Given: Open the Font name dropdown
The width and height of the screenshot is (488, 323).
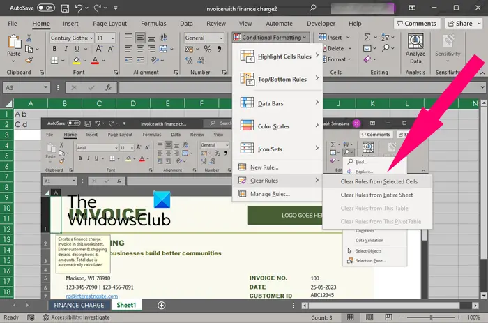Looking at the screenshot, I should [91, 38].
